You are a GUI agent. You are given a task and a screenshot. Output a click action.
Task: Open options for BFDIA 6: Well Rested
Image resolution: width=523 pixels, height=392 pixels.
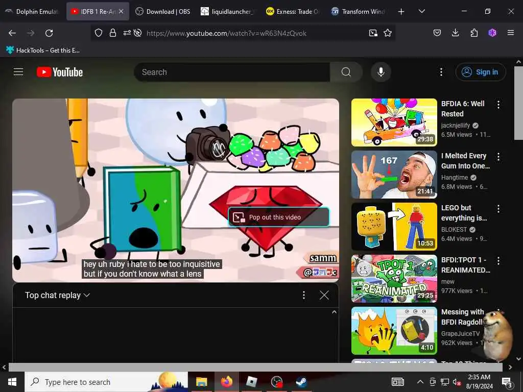tap(498, 105)
